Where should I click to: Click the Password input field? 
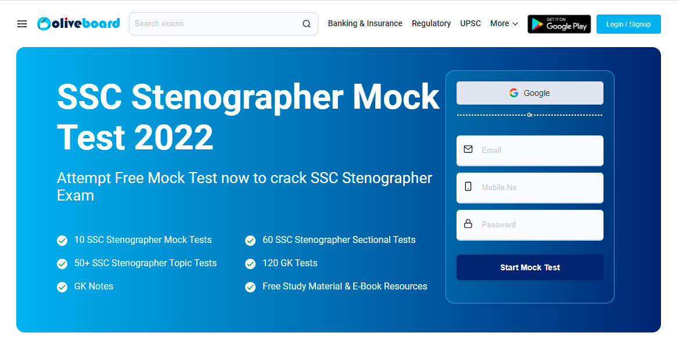(x=530, y=225)
